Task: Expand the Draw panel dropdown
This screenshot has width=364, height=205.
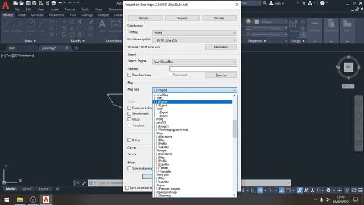Action: pyautogui.click(x=30, y=41)
